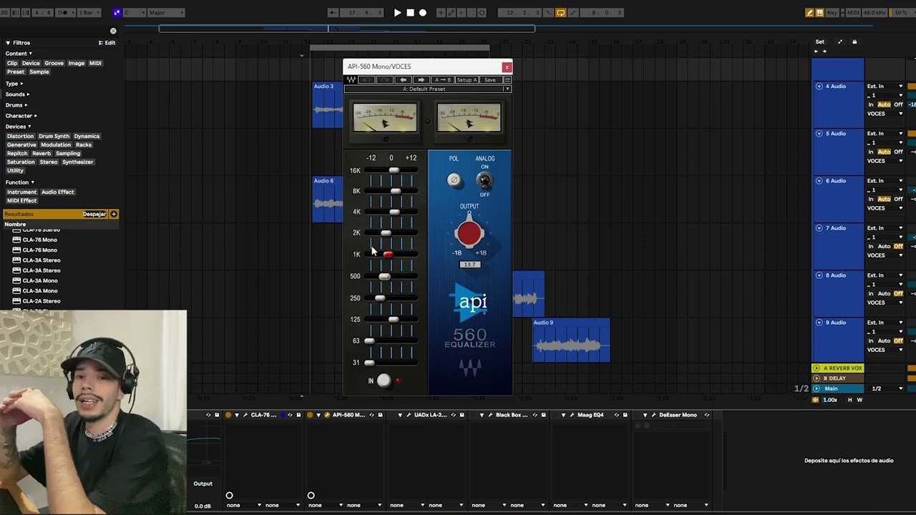Click the lock icon above track list
916x515 pixels.
(x=854, y=42)
